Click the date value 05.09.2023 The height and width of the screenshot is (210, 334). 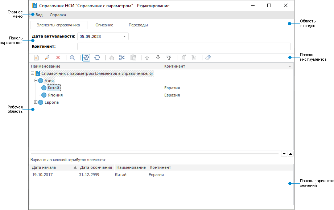tap(90, 37)
